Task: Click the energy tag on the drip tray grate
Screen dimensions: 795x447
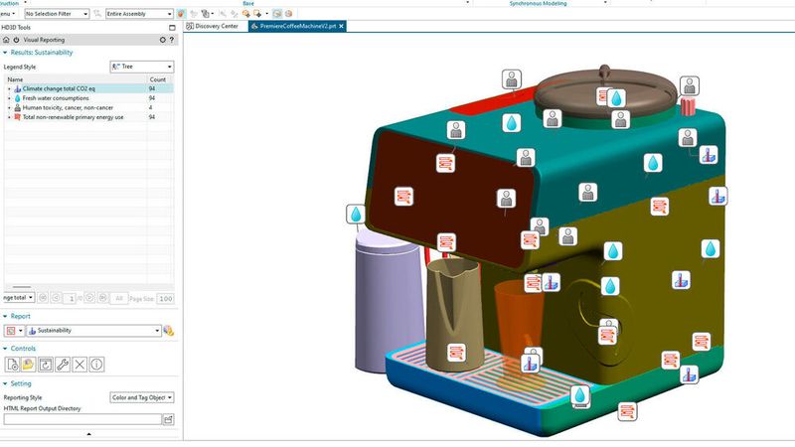Action: pos(456,353)
